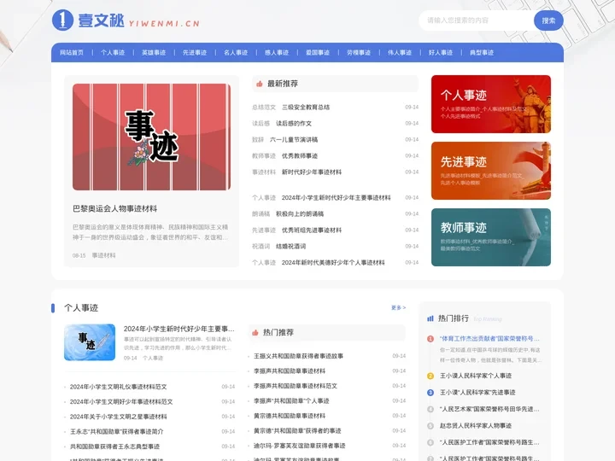Image resolution: width=615 pixels, height=461 pixels.
Task: Open 李振声共和国勋章事迹材料
Action: 290,371
